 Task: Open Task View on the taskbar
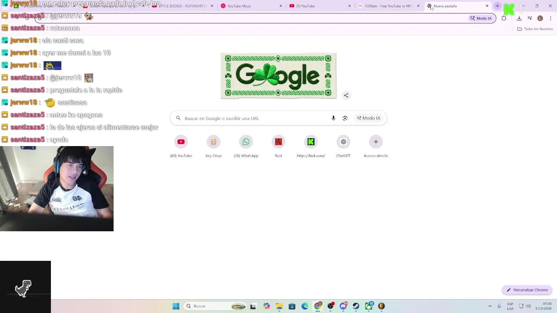tap(253, 306)
